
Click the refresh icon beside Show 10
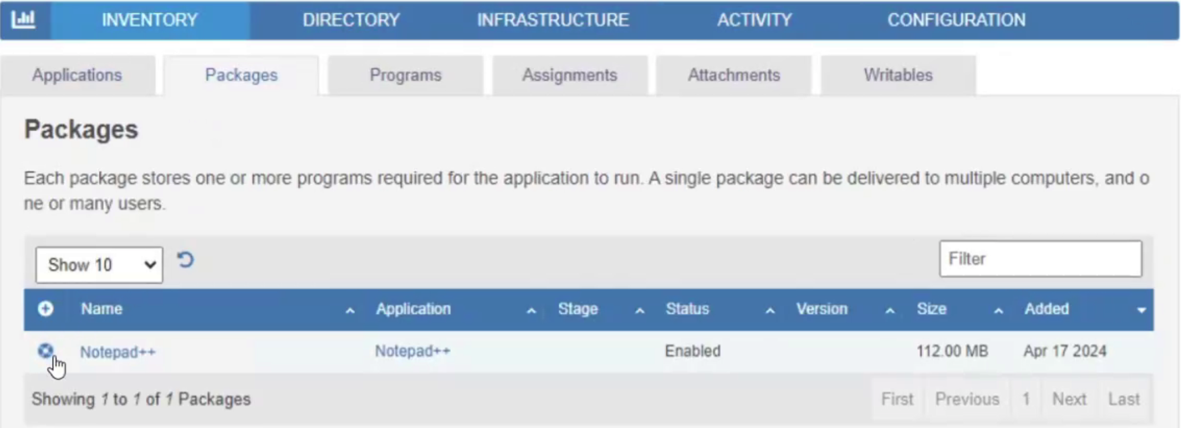click(x=186, y=260)
